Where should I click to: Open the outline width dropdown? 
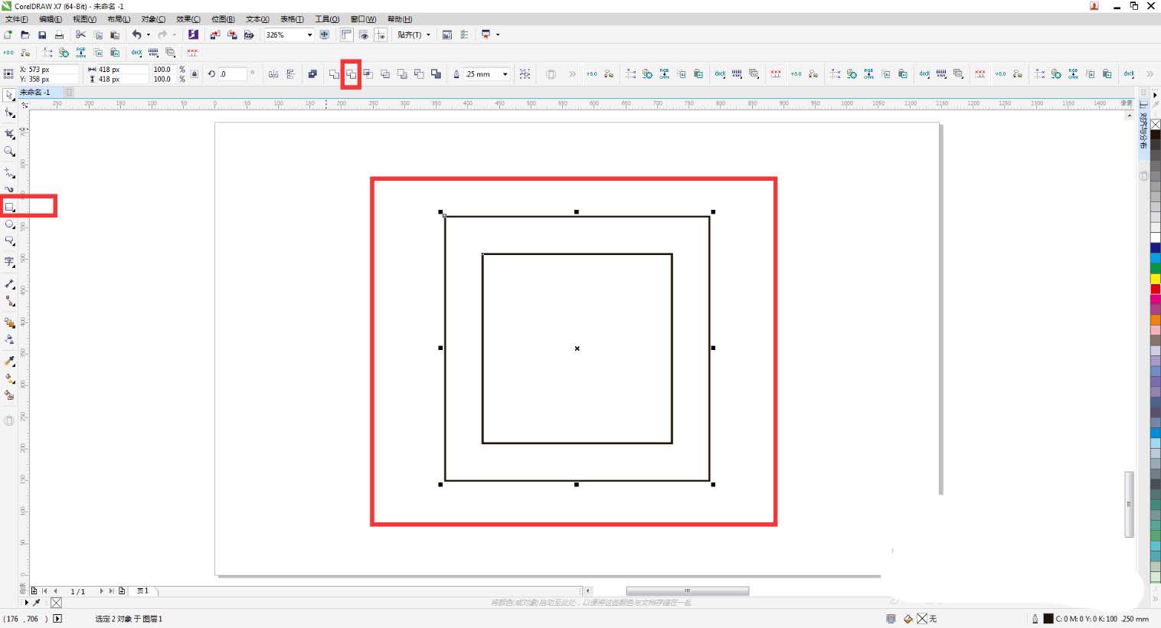click(505, 74)
